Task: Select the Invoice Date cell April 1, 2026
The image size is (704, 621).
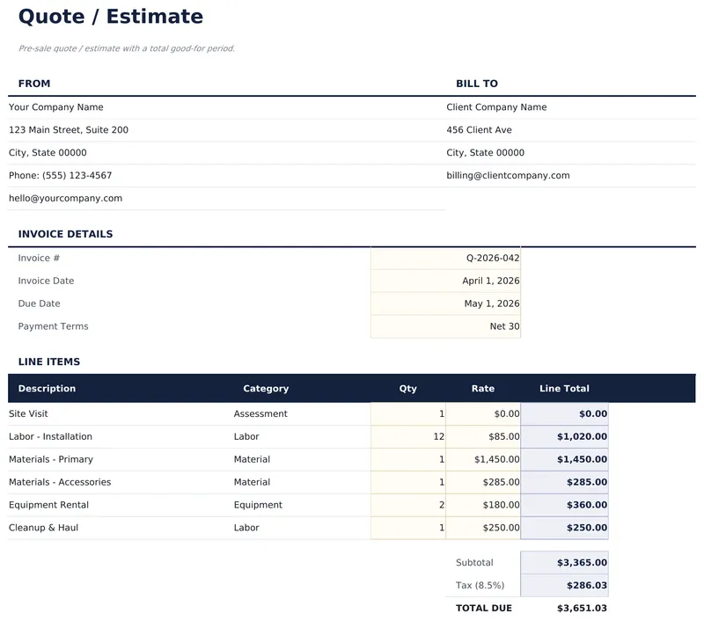Action: pyautogui.click(x=445, y=281)
